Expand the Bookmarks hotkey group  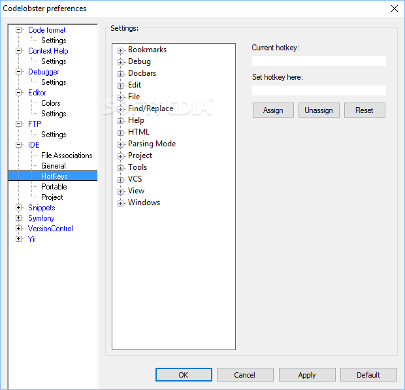pyautogui.click(x=120, y=50)
